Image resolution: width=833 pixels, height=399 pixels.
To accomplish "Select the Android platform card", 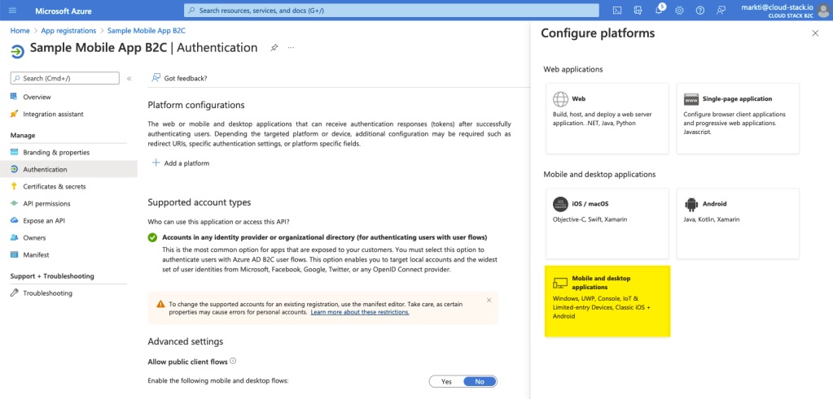I will point(738,223).
